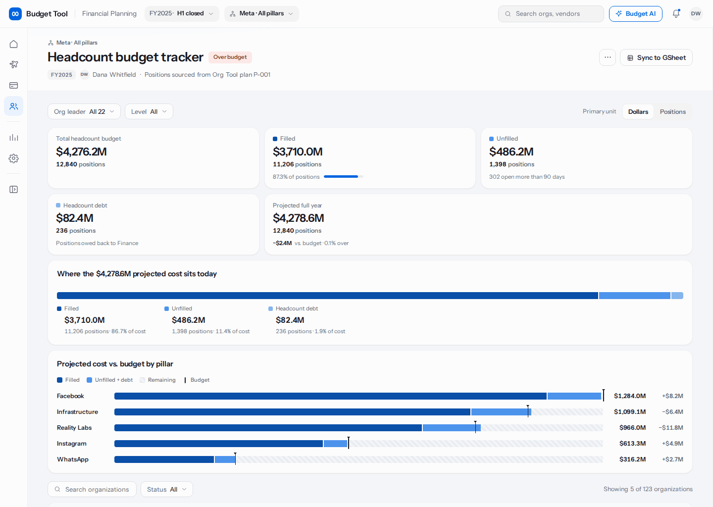Expand the Org leader All 22 filter

(x=84, y=112)
